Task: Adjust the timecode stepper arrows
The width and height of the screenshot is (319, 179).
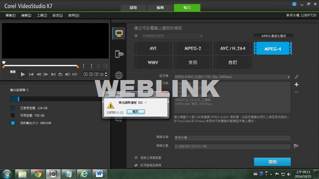Action: 106,75
